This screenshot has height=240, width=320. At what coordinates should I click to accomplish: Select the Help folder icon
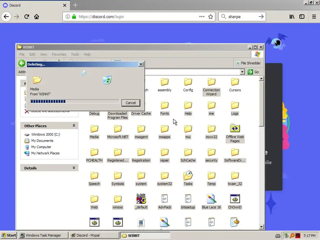tap(188, 105)
